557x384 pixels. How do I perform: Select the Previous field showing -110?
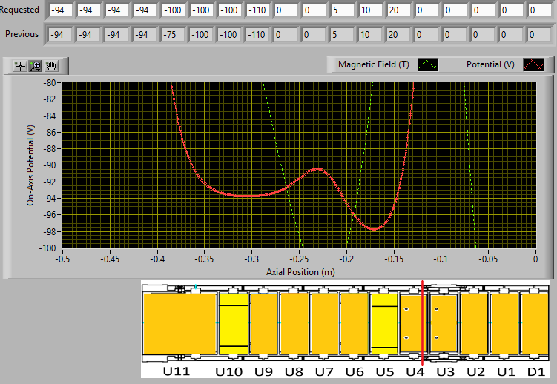tap(257, 35)
